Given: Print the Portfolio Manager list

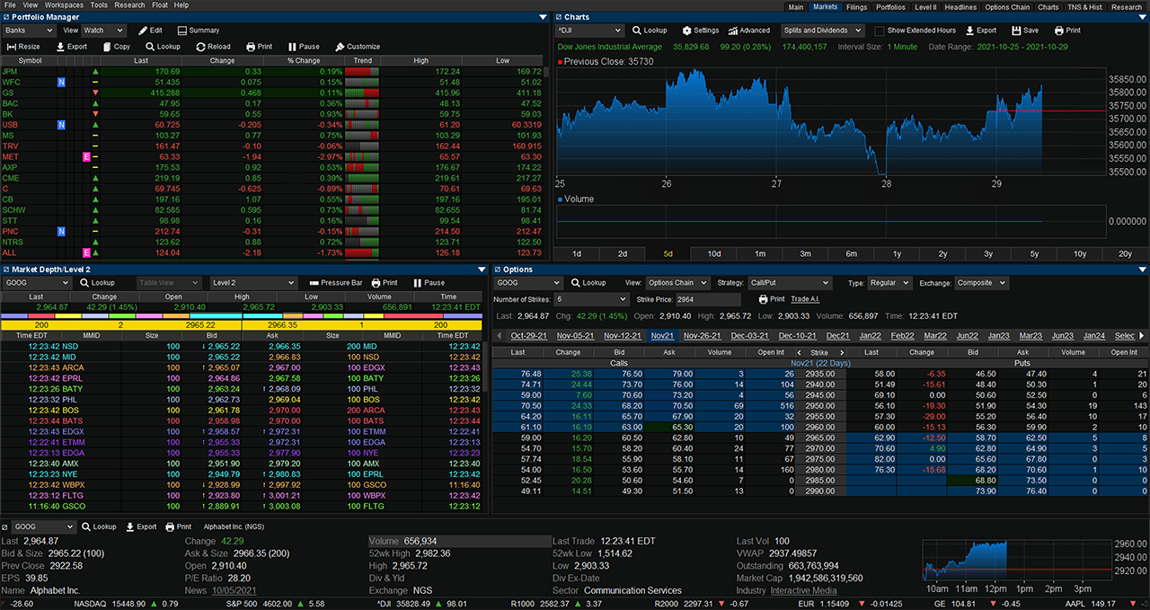Looking at the screenshot, I should point(258,47).
